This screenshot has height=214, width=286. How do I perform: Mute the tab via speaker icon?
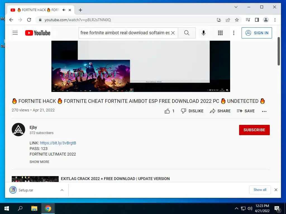(x=64, y=10)
